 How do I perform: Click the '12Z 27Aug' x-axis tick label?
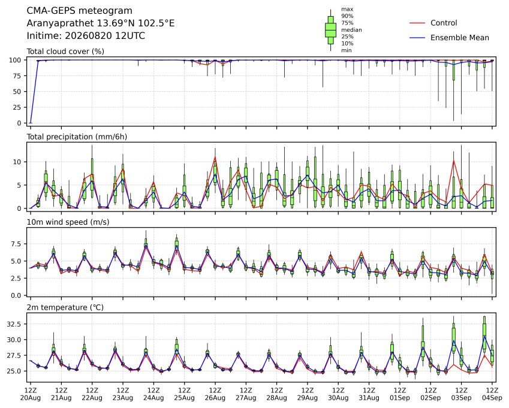(x=246, y=394)
